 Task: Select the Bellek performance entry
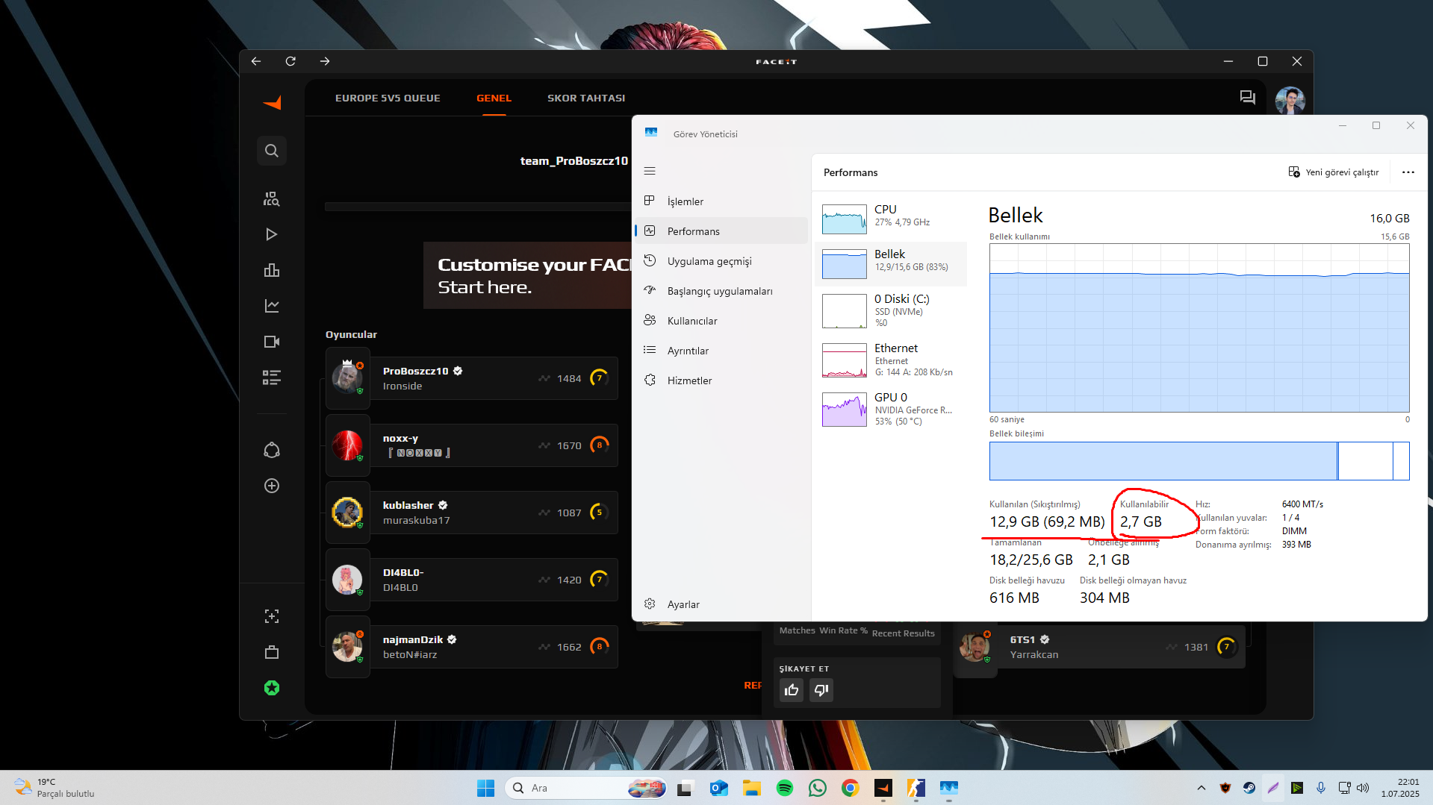[891, 263]
